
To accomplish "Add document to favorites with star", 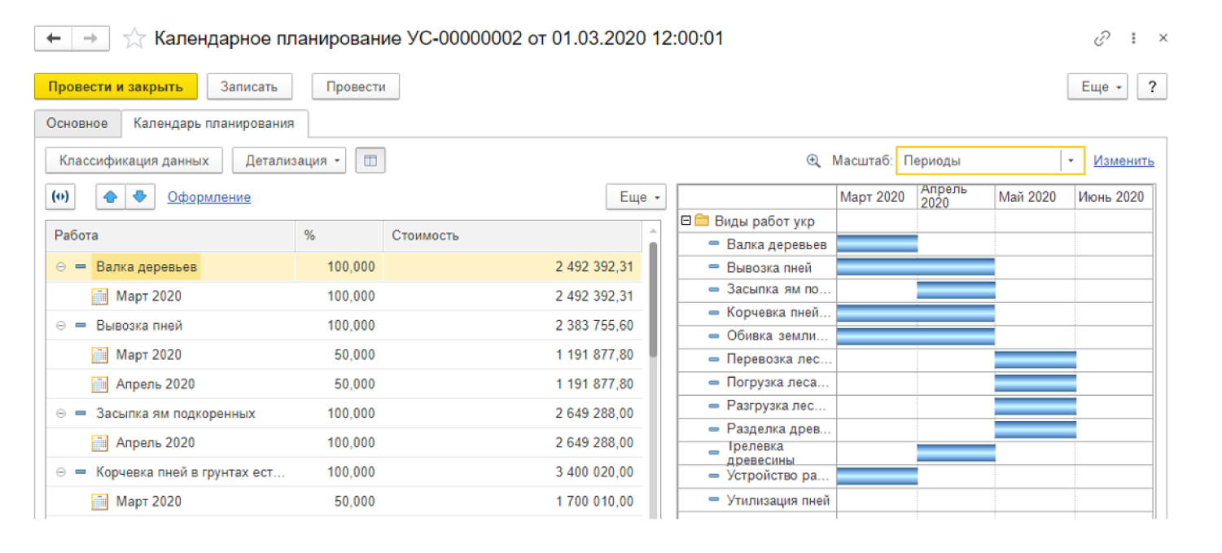I will coord(134,39).
